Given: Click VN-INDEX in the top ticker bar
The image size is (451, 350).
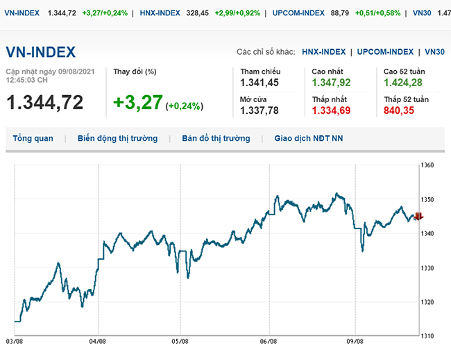Looking at the screenshot, I should click(22, 13).
